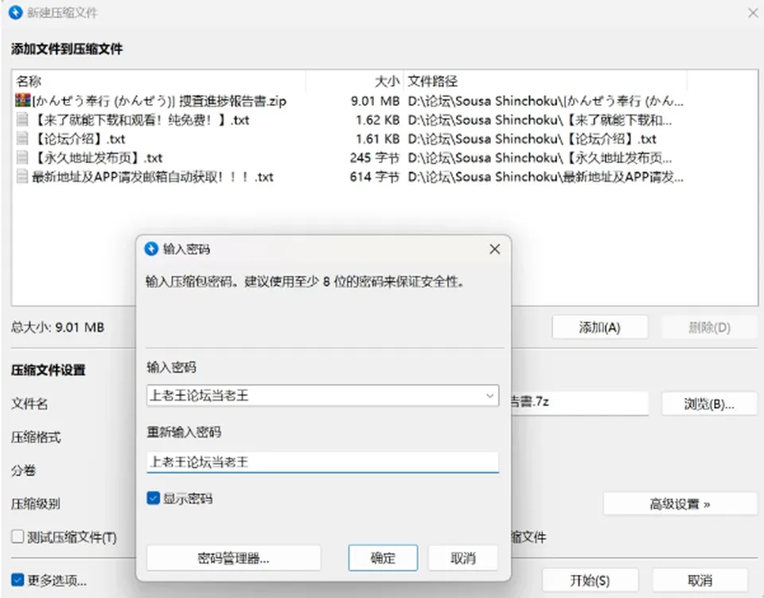This screenshot has height=598, width=764.
Task: Enable the 测试压缩文件(T) checkbox
Action: pos(18,537)
